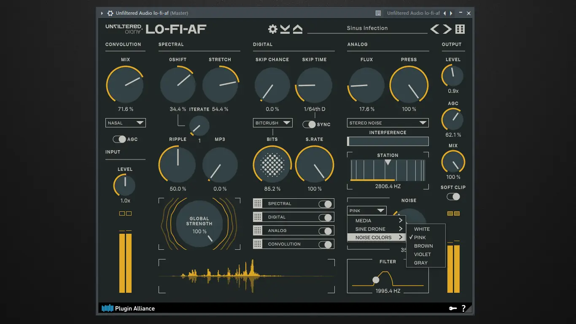576x324 pixels.
Task: Click the dice-grid randomize icon in header
Action: [460, 29]
